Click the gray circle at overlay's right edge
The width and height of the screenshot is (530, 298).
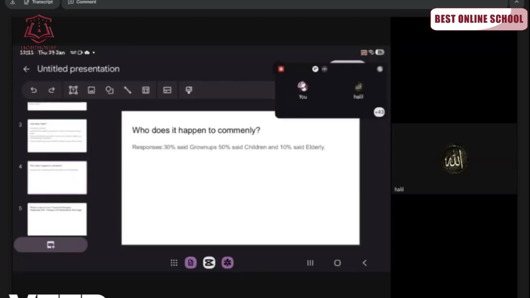[x=380, y=69]
